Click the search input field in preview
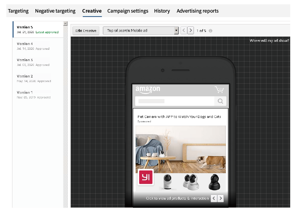 [175, 101]
